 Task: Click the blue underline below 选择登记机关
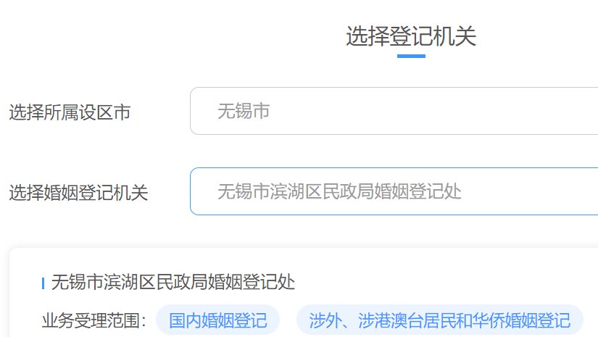point(411,56)
